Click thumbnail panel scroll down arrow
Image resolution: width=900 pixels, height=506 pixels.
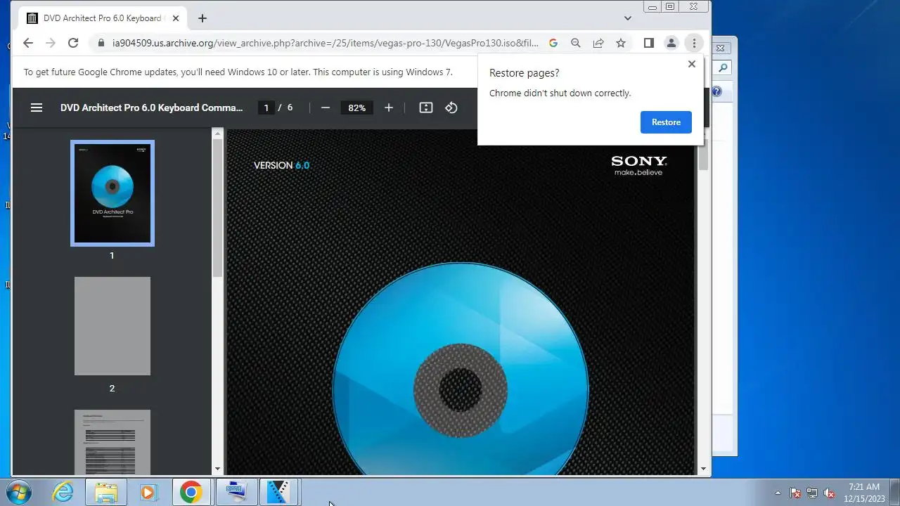217,469
